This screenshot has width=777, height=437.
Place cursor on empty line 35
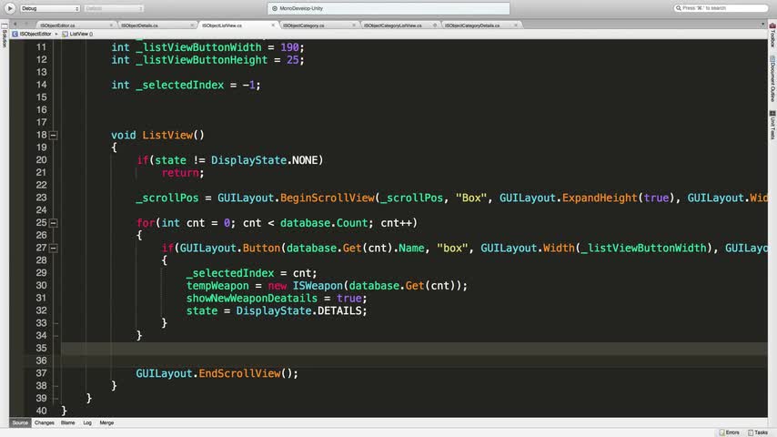[x=414, y=348]
